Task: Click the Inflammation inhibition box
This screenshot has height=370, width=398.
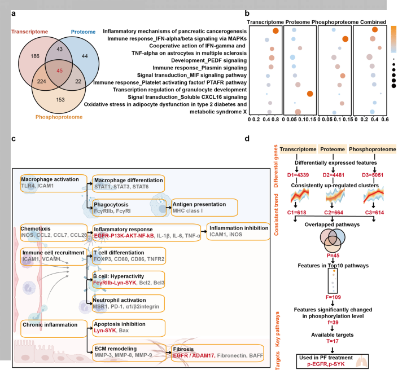Action: (x=239, y=232)
